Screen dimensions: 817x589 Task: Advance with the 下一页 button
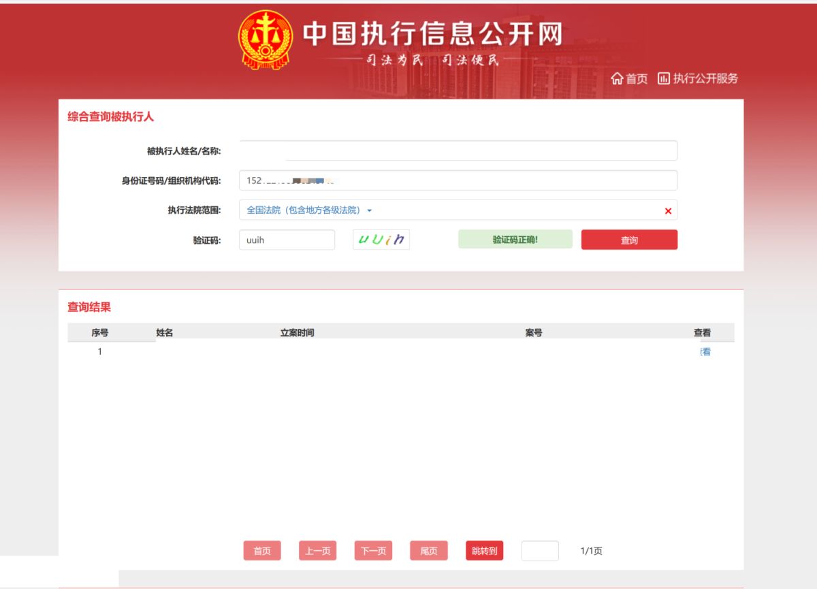(373, 551)
